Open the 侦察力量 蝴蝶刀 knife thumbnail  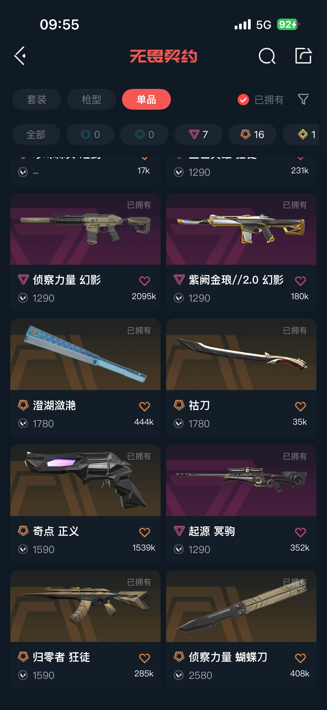[241, 606]
